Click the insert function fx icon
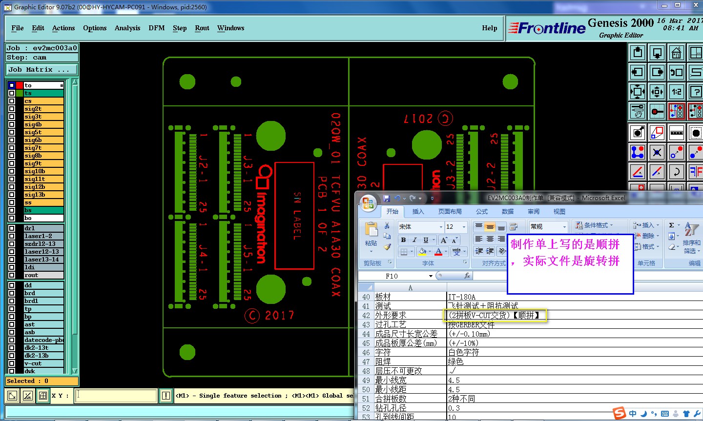Screen dimensions: 703x421 pos(467,276)
